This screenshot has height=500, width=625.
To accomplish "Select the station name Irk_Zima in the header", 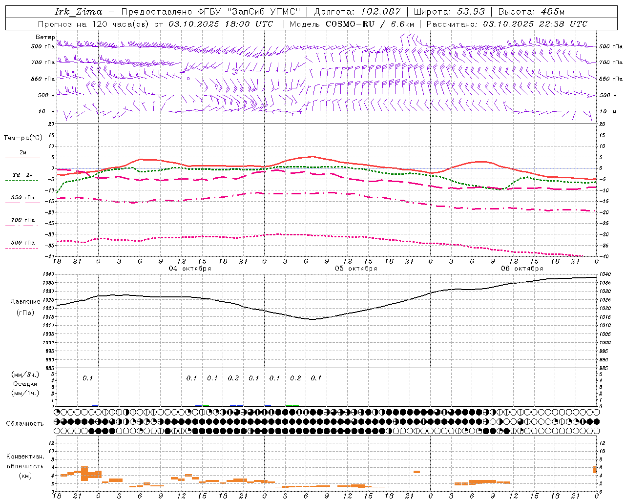I will [79, 12].
